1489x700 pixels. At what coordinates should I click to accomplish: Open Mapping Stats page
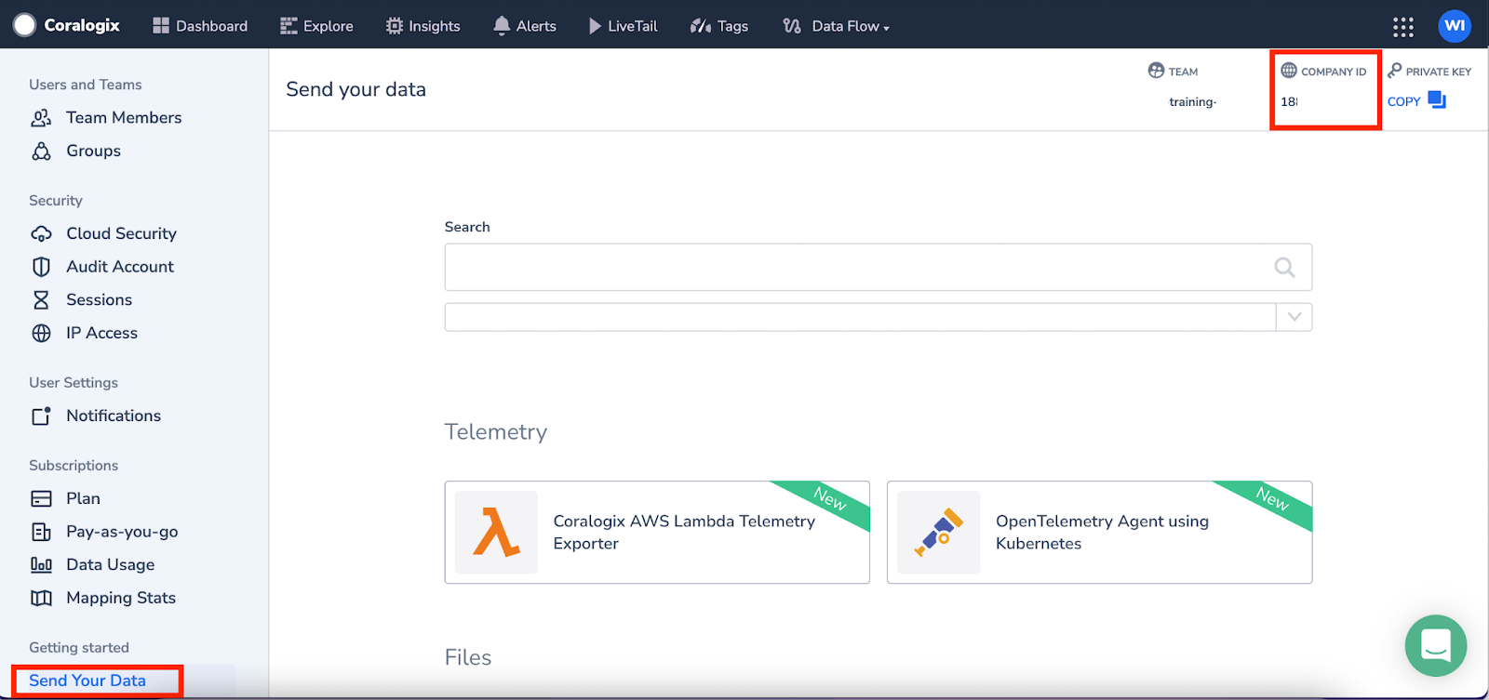click(121, 598)
